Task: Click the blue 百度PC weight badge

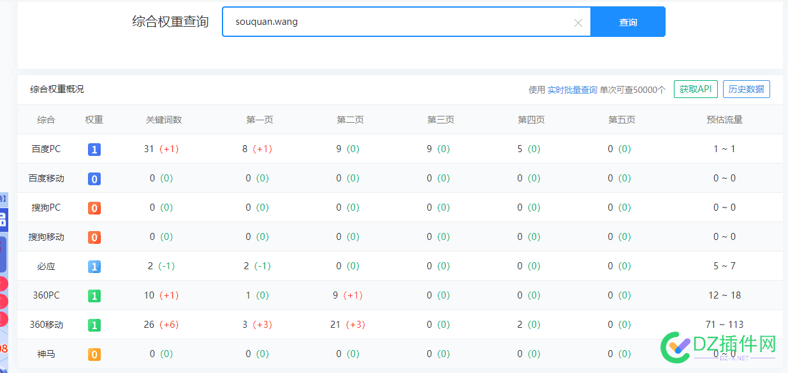Action: click(94, 148)
